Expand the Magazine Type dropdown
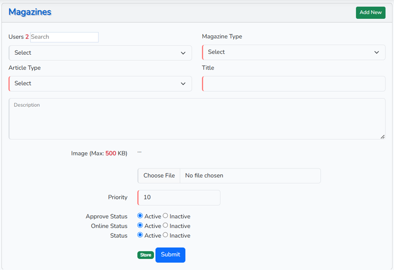 click(294, 52)
